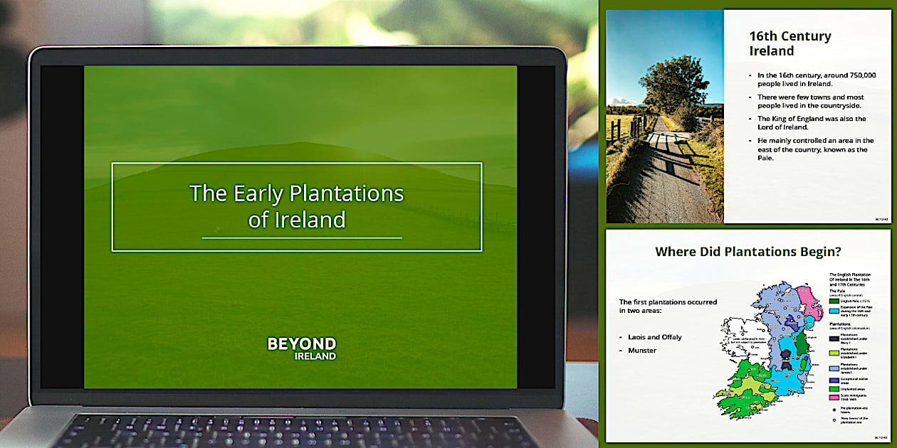This screenshot has height=448, width=897.
Task: Click the 'Plantations established under James I' marker
Action: click(833, 367)
